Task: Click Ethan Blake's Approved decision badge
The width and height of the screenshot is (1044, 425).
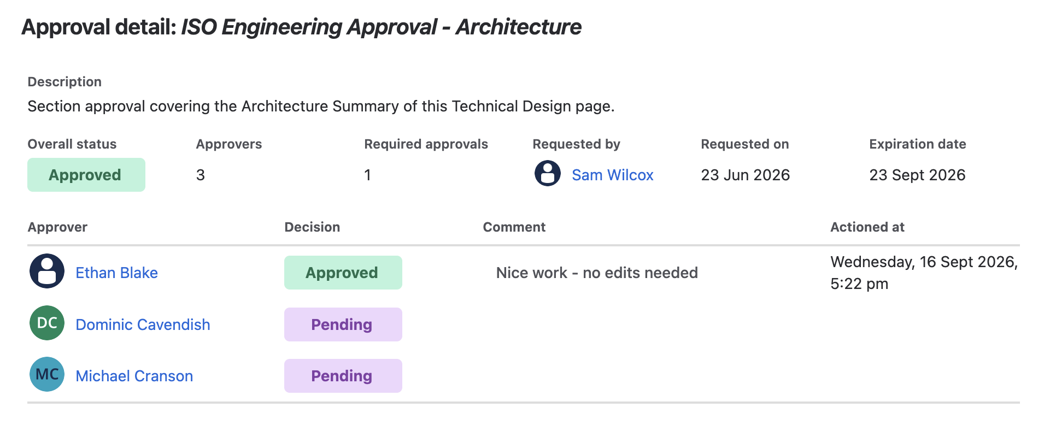Action: [x=343, y=273]
